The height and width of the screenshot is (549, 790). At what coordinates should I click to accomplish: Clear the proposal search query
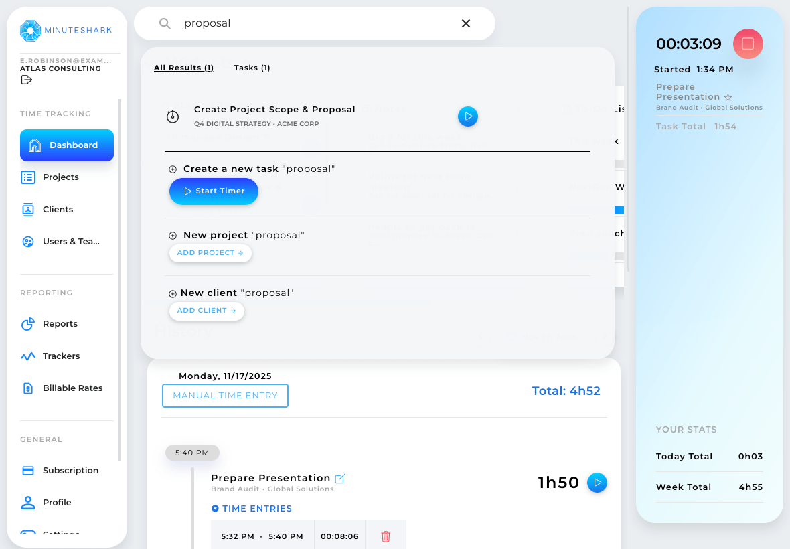pyautogui.click(x=466, y=23)
